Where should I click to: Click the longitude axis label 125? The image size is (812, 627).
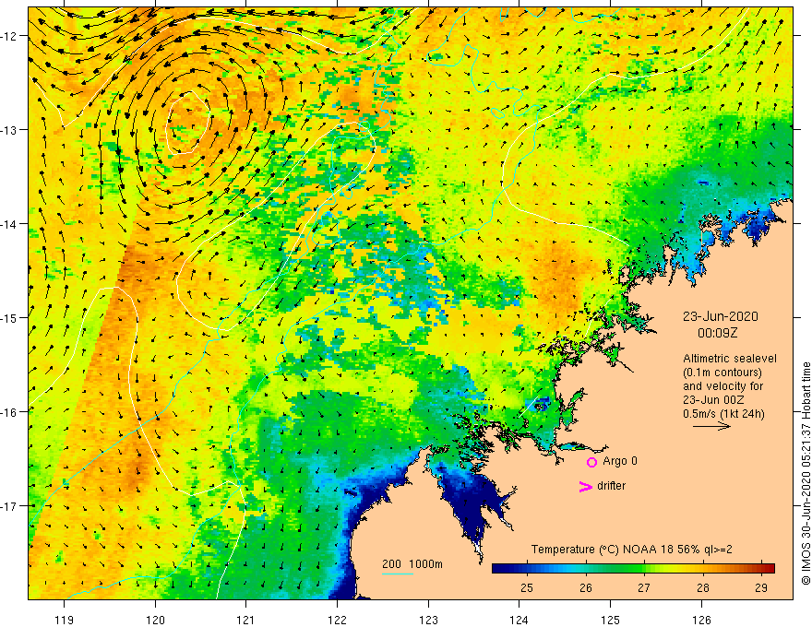(x=611, y=620)
